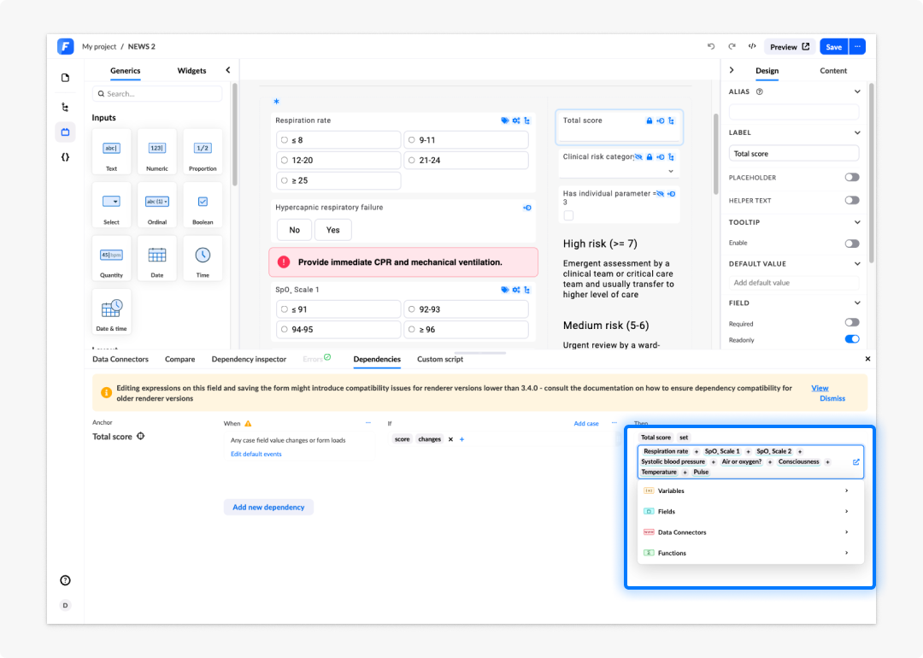Expand the Functions list
The width and height of the screenshot is (923, 658).
click(750, 553)
